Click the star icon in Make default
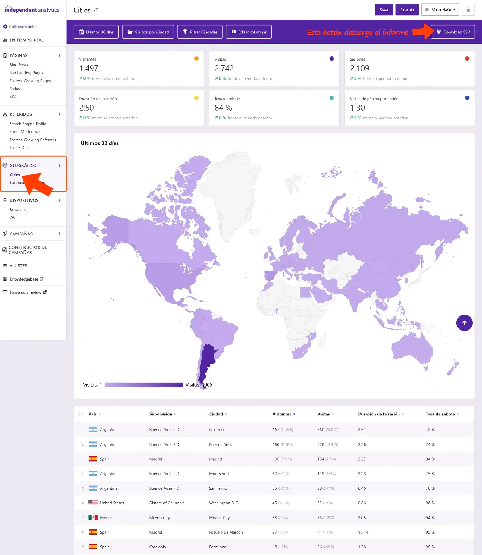 pyautogui.click(x=427, y=10)
